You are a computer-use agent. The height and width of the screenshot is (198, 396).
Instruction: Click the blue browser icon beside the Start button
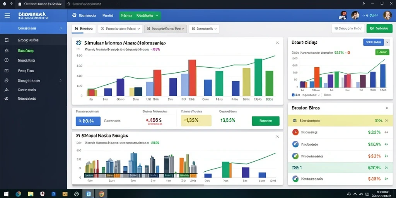[x=19, y=194]
